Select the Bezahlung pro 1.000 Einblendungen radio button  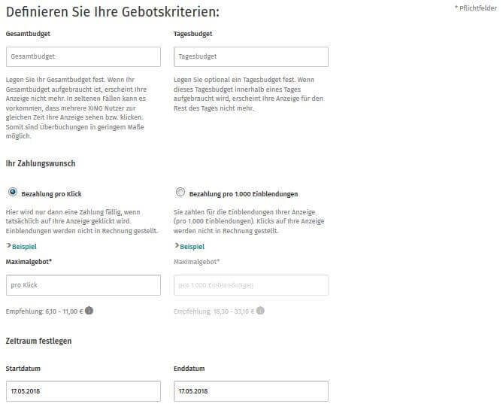180,193
